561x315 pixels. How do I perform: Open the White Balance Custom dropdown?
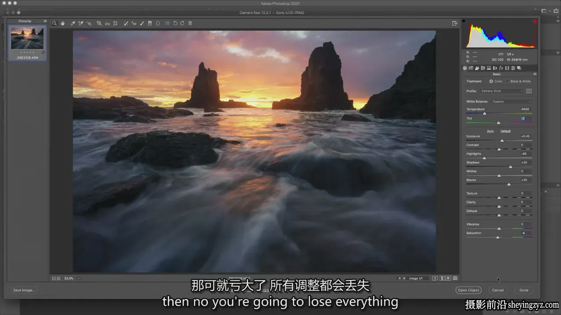point(511,101)
